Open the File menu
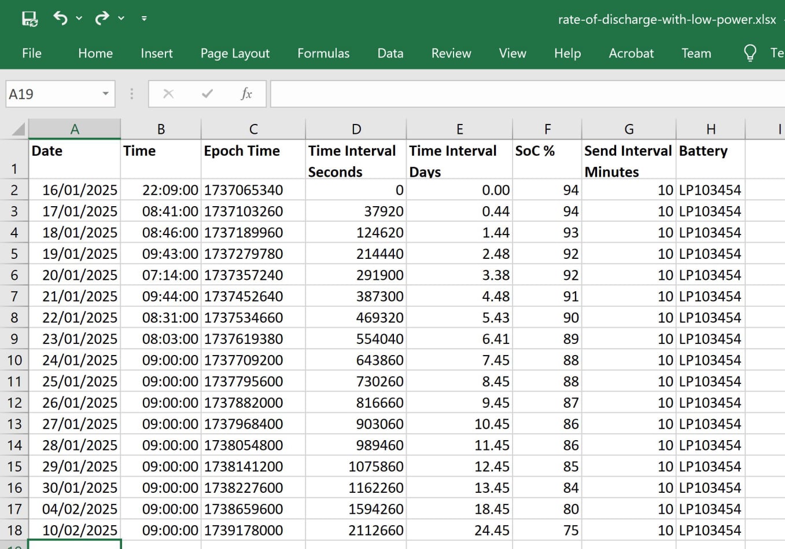Image resolution: width=785 pixels, height=549 pixels. (32, 53)
